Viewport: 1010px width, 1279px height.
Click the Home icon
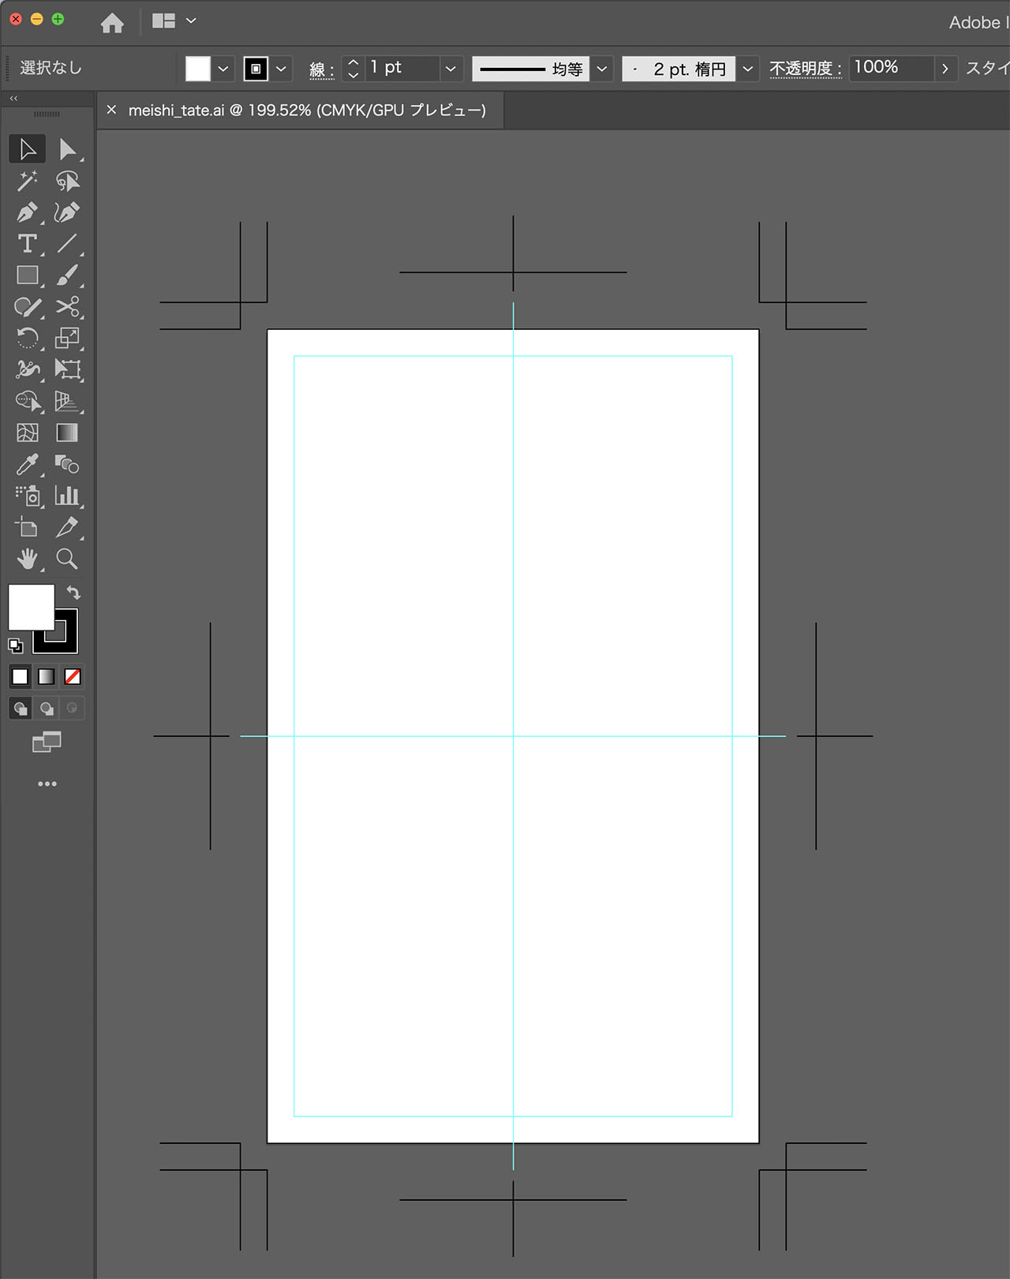pyautogui.click(x=112, y=22)
